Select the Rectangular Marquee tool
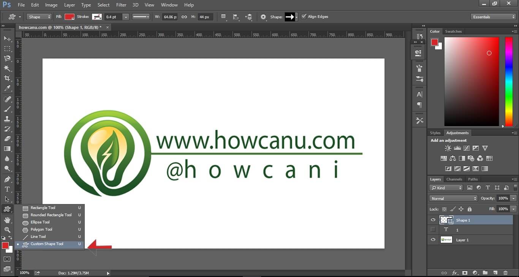This screenshot has width=519, height=277. pyautogui.click(x=7, y=49)
